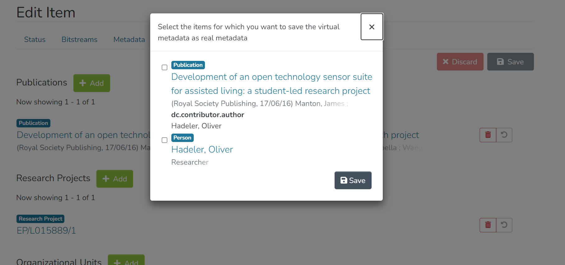Click Add button next to Organizational Units
Viewport: 565px width, 265px height.
(126, 261)
